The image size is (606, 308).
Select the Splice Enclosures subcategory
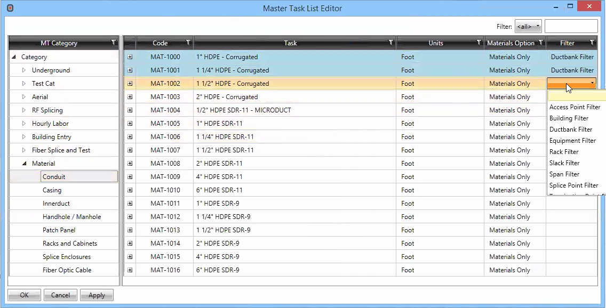pyautogui.click(x=67, y=257)
